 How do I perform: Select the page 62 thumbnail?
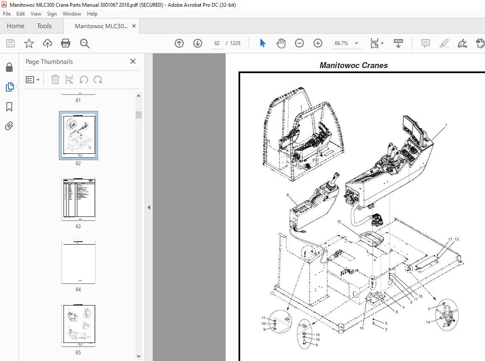coord(79,135)
